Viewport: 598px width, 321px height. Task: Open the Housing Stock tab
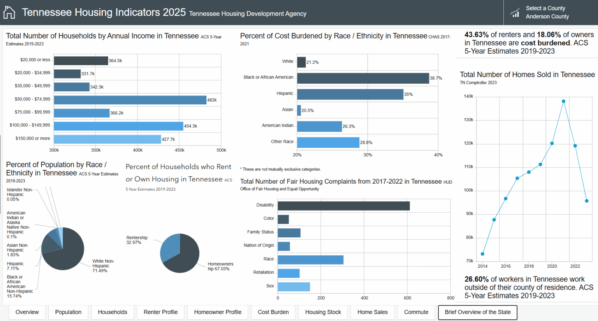pyautogui.click(x=323, y=312)
